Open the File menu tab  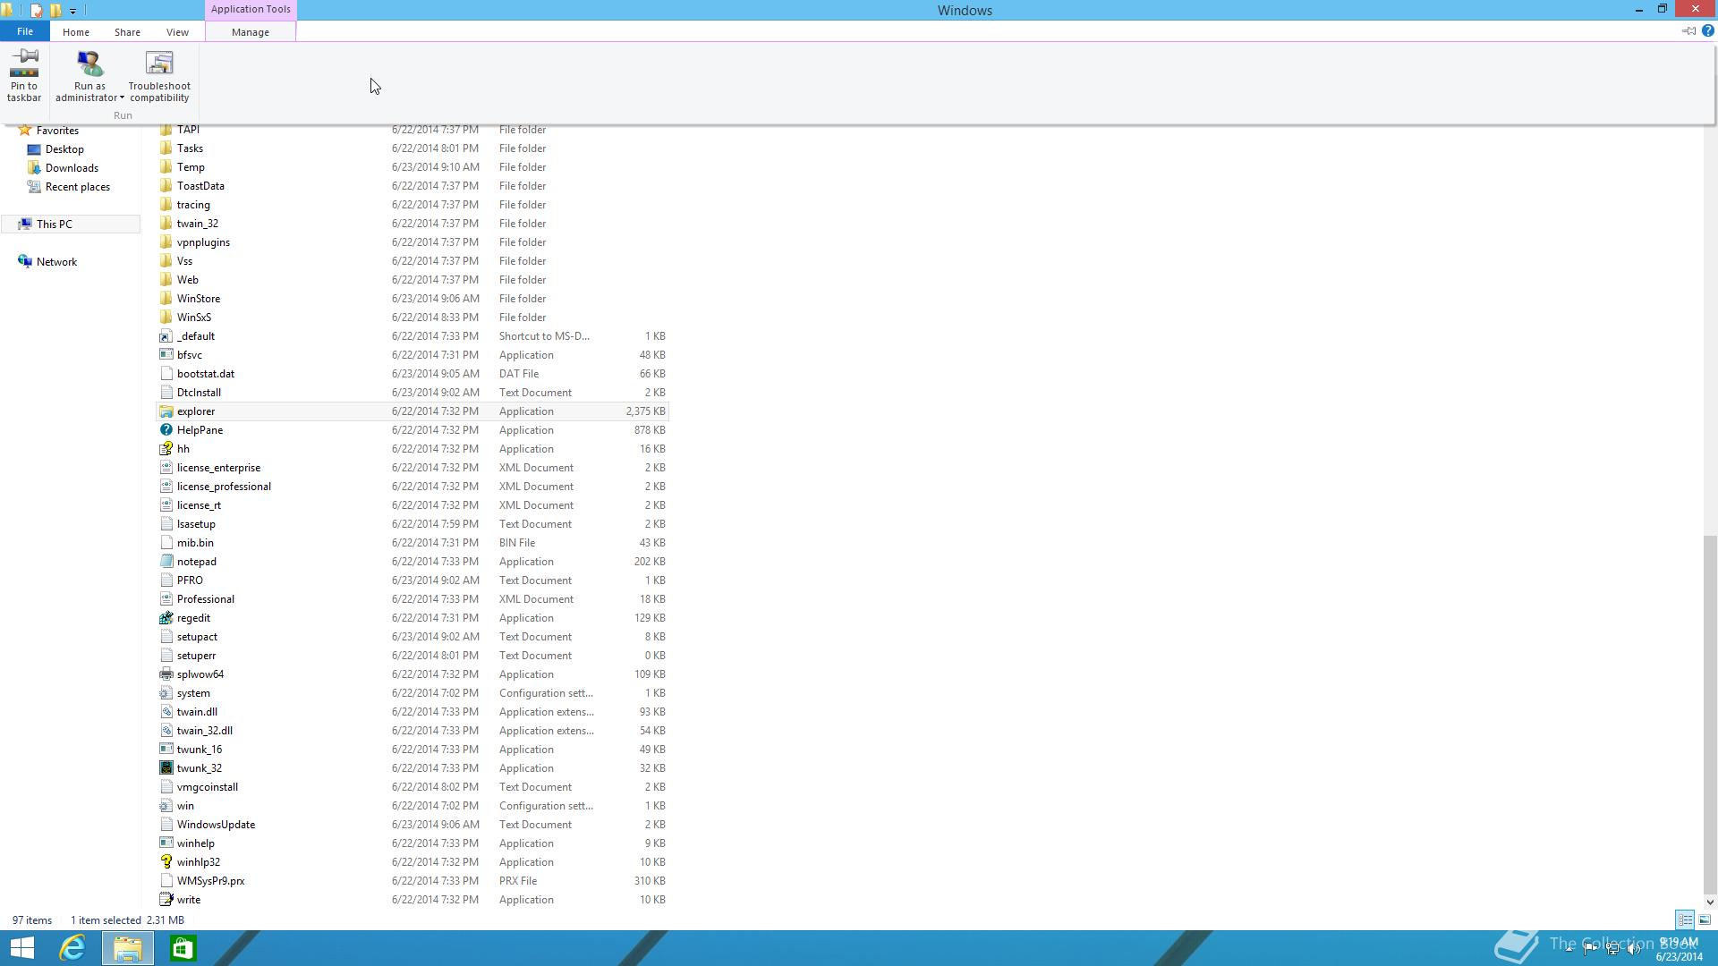25,32
